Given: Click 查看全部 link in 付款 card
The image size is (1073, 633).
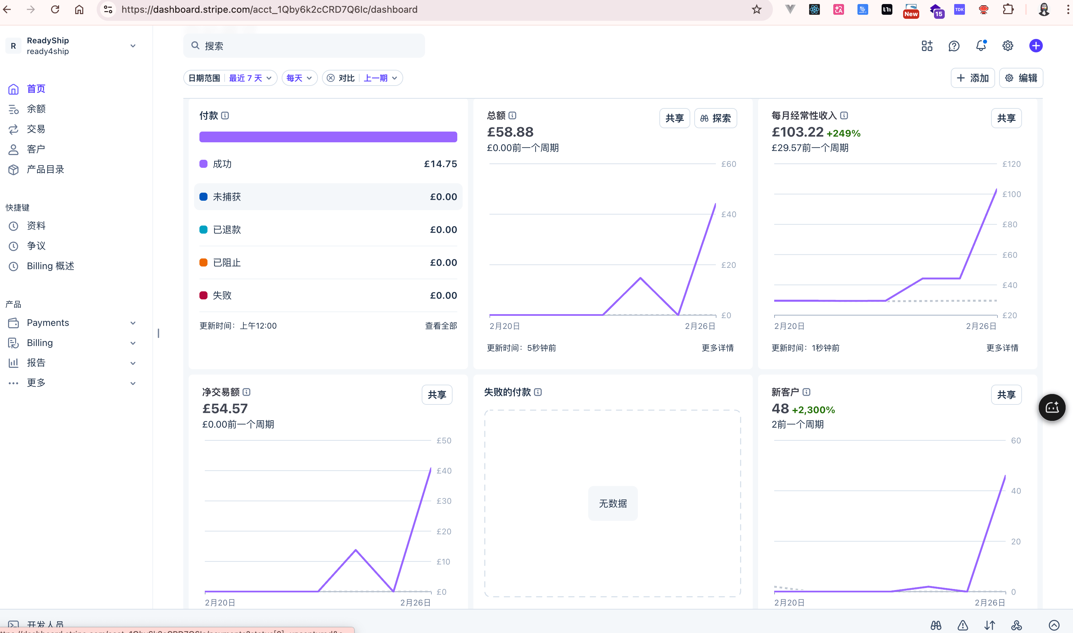Looking at the screenshot, I should [x=441, y=326].
